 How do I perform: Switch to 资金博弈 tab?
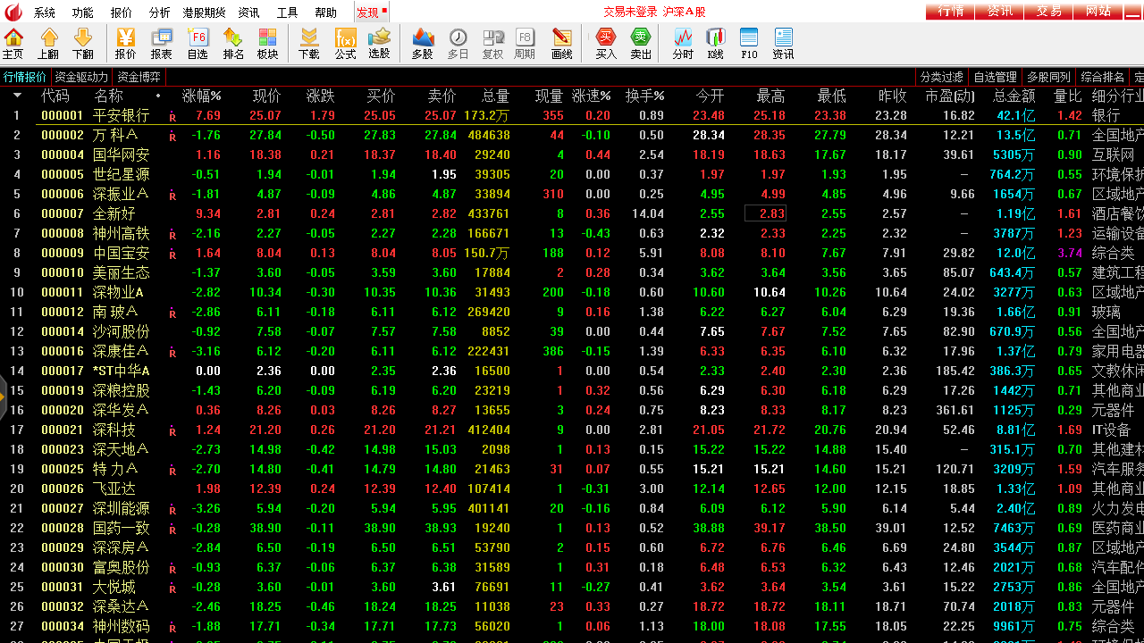coord(139,77)
